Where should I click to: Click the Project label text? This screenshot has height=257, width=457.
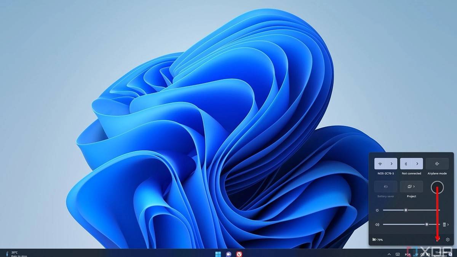[x=411, y=196]
